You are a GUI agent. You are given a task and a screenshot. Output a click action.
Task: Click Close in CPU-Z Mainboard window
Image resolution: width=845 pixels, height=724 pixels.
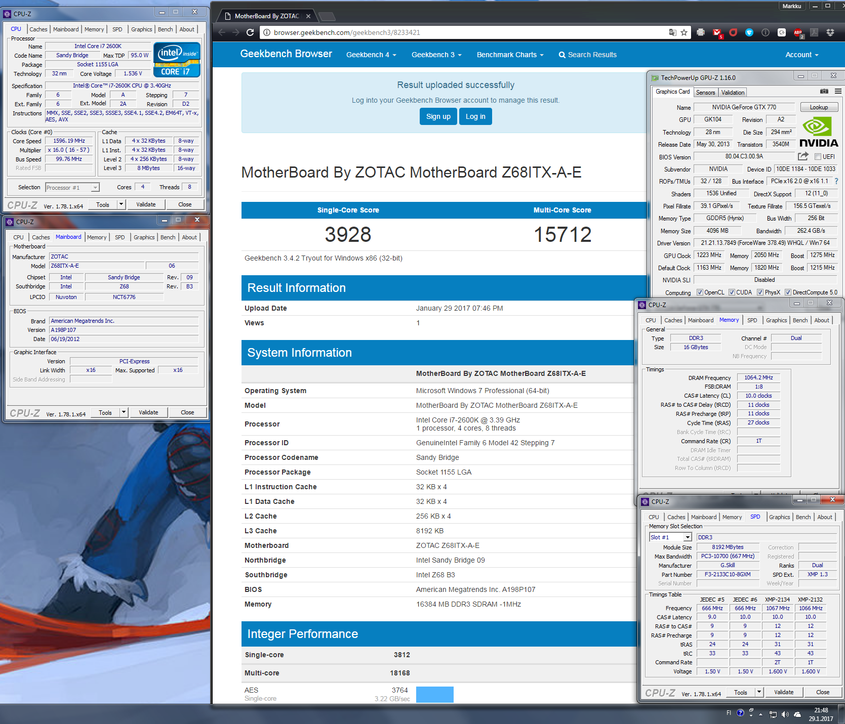[187, 412]
